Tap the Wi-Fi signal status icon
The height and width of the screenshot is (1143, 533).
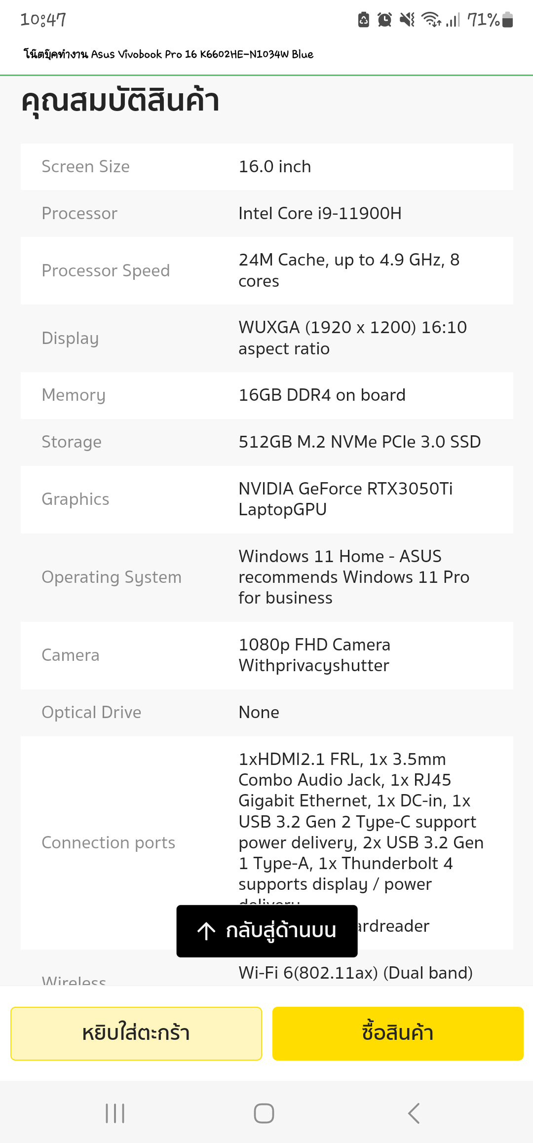(431, 20)
